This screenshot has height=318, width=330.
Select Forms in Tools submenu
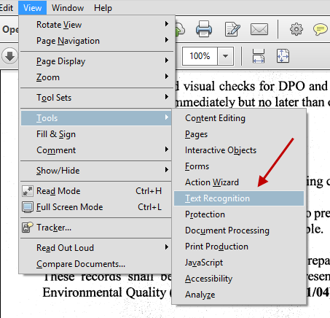(x=239, y=166)
